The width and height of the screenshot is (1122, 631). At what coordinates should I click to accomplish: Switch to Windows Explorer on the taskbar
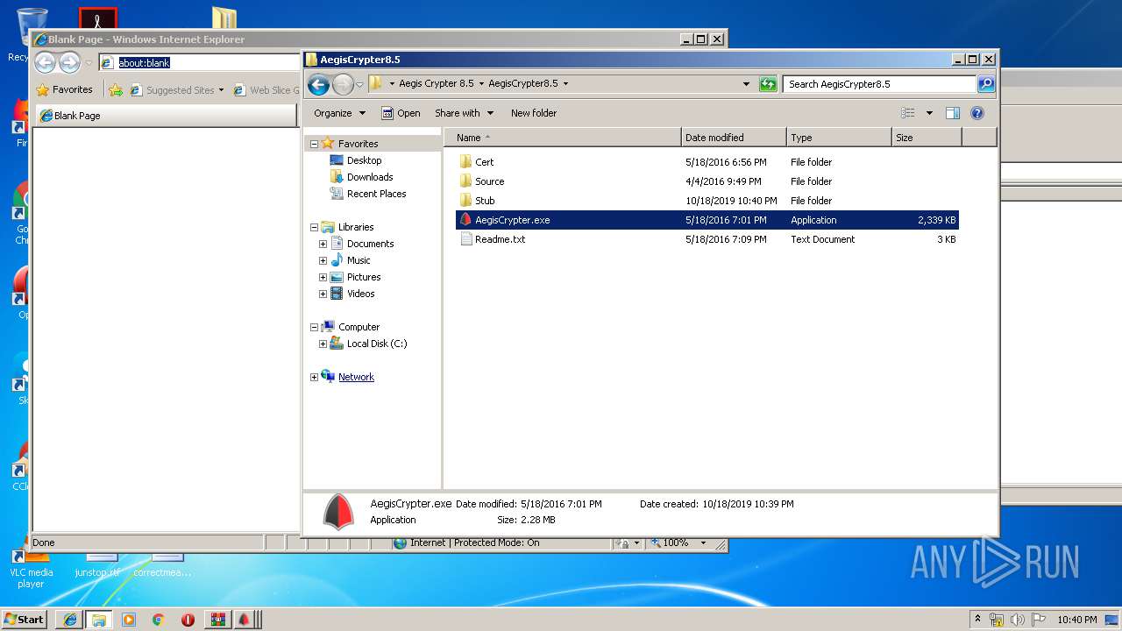click(x=99, y=620)
